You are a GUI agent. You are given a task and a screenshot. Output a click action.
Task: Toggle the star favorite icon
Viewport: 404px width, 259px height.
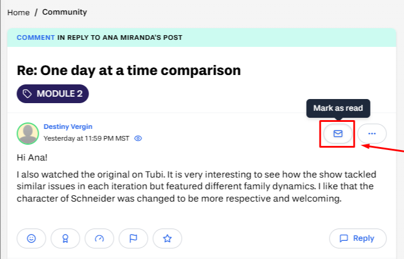pyautogui.click(x=167, y=238)
